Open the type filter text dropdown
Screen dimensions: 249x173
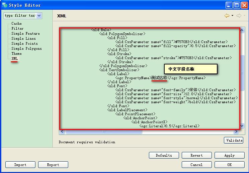pyautogui.click(x=39, y=16)
